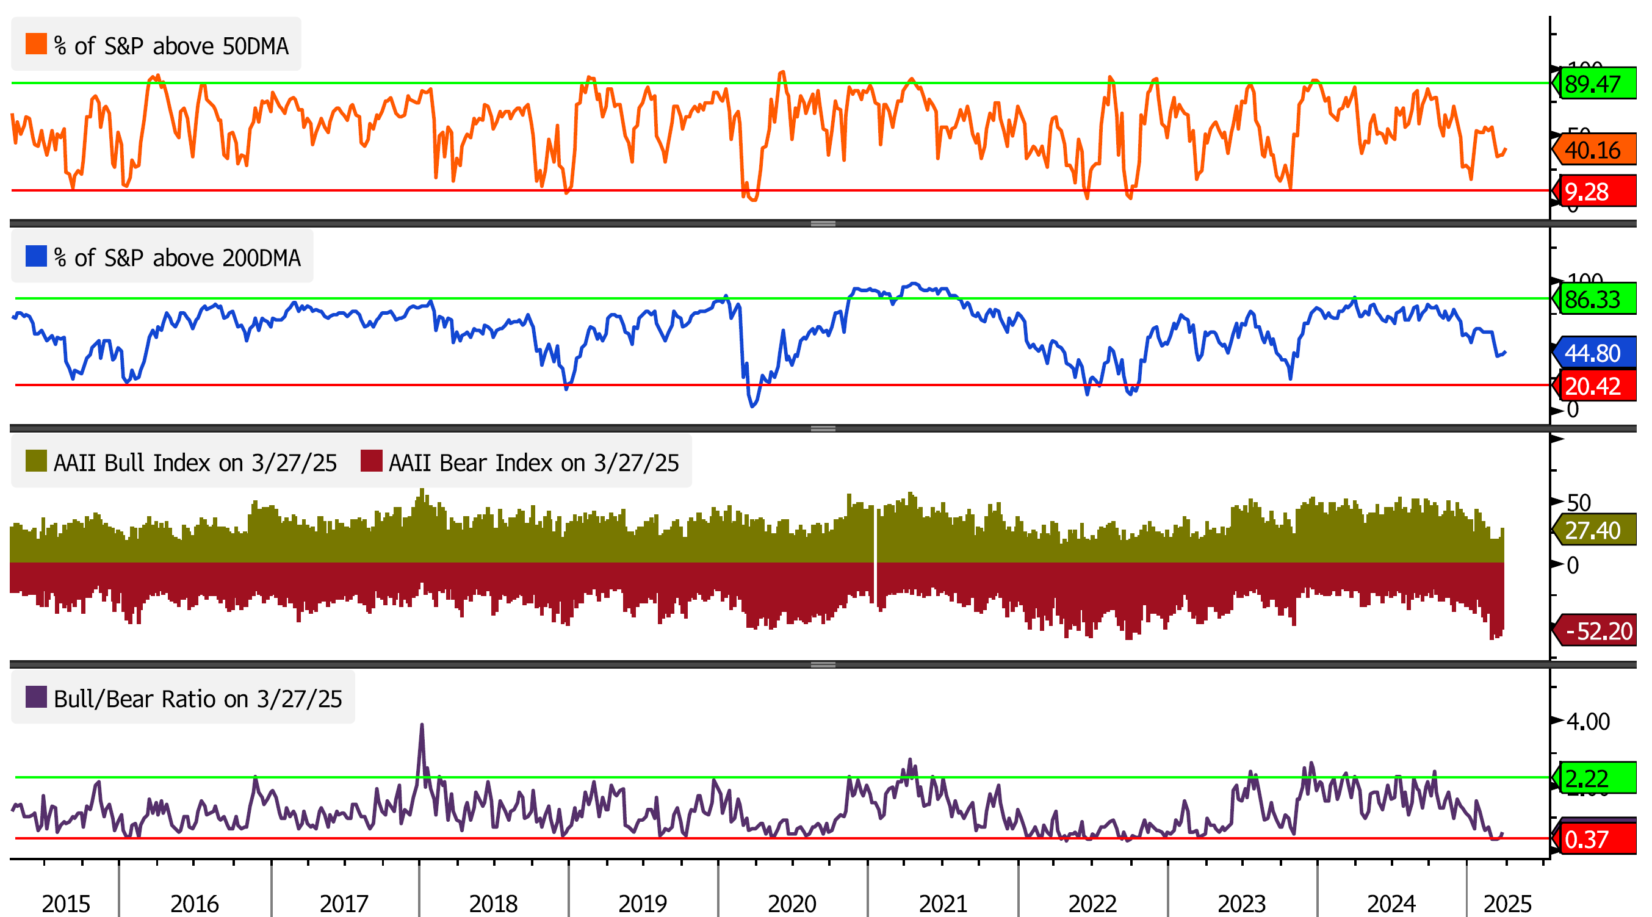Click the blue 200DMA legend color swatch
Viewport: 1652px width, 917px height.
(x=36, y=256)
